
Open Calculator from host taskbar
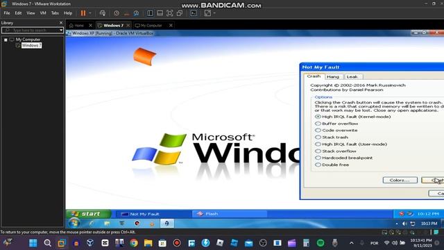pos(306,243)
